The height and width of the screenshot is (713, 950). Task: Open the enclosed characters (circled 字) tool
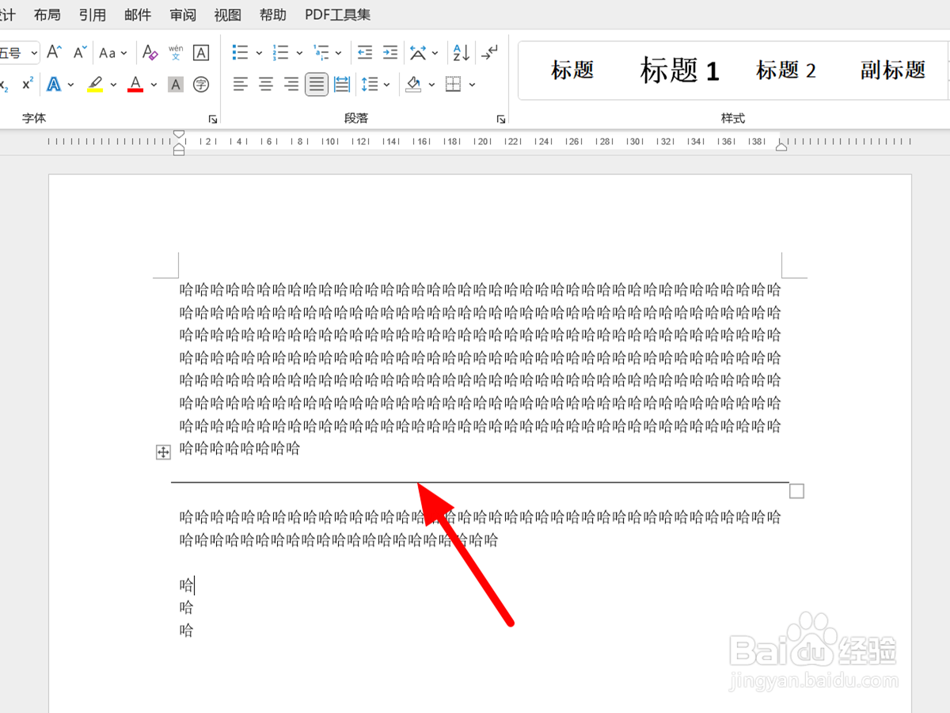coord(201,84)
